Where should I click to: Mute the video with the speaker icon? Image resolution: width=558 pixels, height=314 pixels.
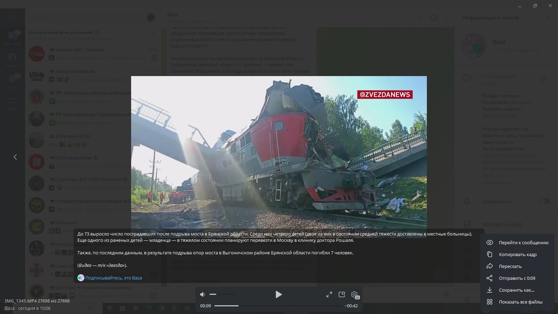(x=203, y=294)
